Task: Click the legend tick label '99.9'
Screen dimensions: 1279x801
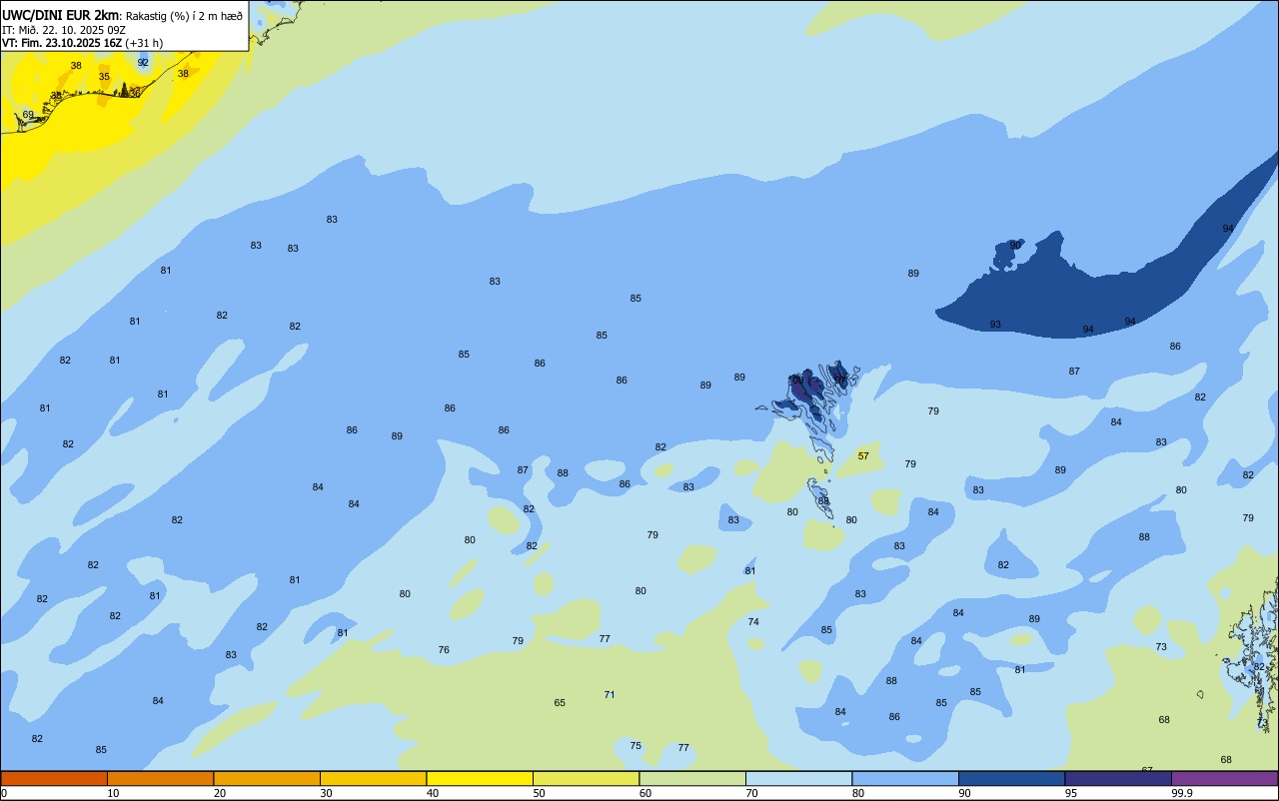Action: tap(1182, 793)
